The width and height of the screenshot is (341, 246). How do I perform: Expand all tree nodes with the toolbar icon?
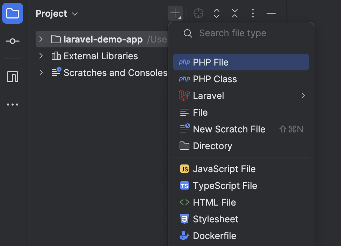pos(216,13)
